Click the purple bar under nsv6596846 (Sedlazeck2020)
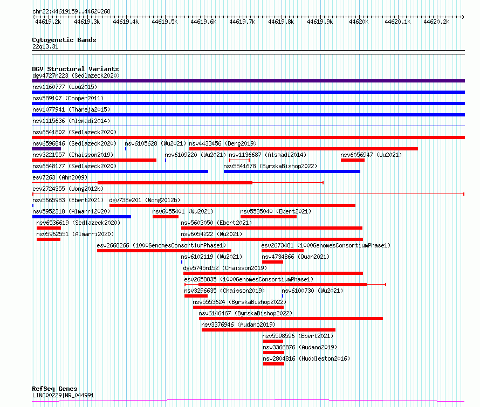The image size is (480, 407). [46, 149]
